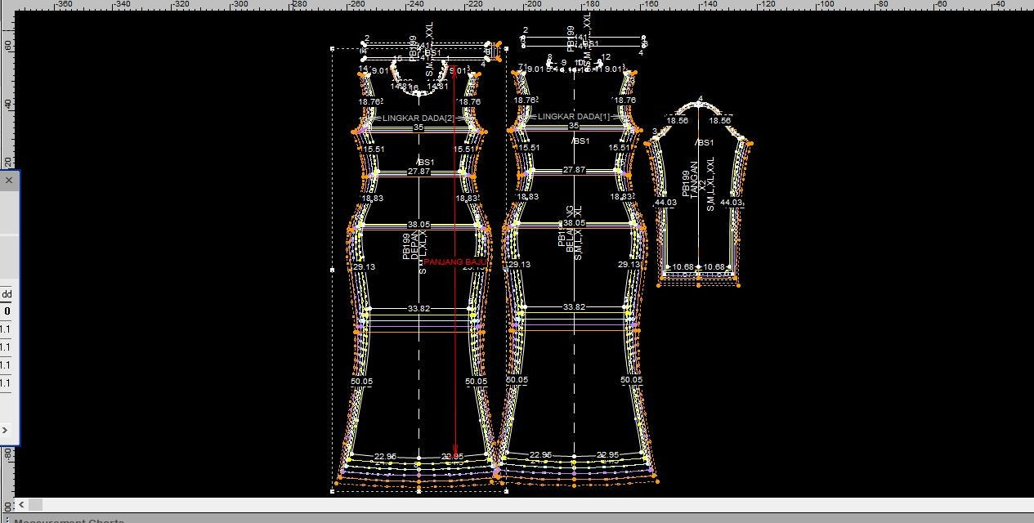Click sleeve cap point 4 on sleeve
1034x523 pixels.
click(700, 101)
